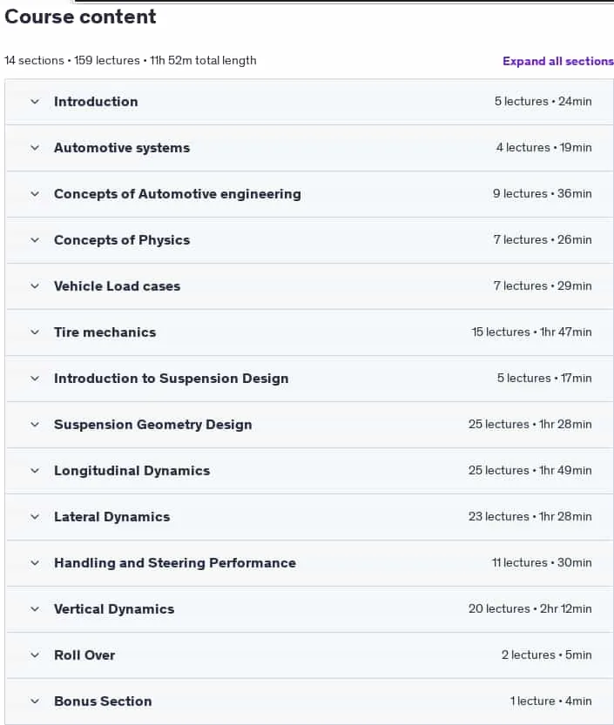Open the Vehicle Load cases chevron
This screenshot has width=614, height=725.
coord(35,285)
